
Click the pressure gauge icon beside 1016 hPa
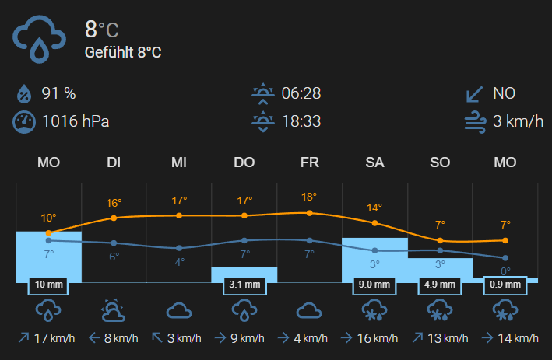(x=24, y=122)
